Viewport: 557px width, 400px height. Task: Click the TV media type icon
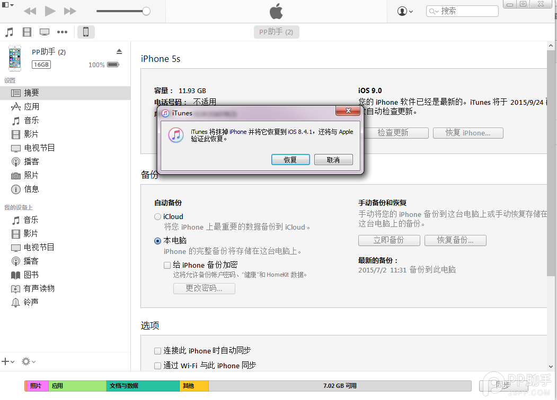click(x=44, y=32)
